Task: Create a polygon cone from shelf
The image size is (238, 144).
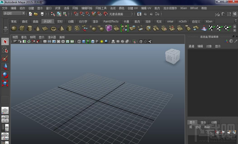Action: 38,28
